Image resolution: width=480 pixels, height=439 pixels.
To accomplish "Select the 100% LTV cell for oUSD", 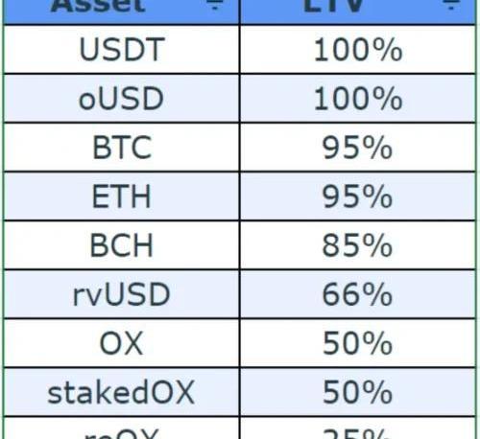I will 358,99.
